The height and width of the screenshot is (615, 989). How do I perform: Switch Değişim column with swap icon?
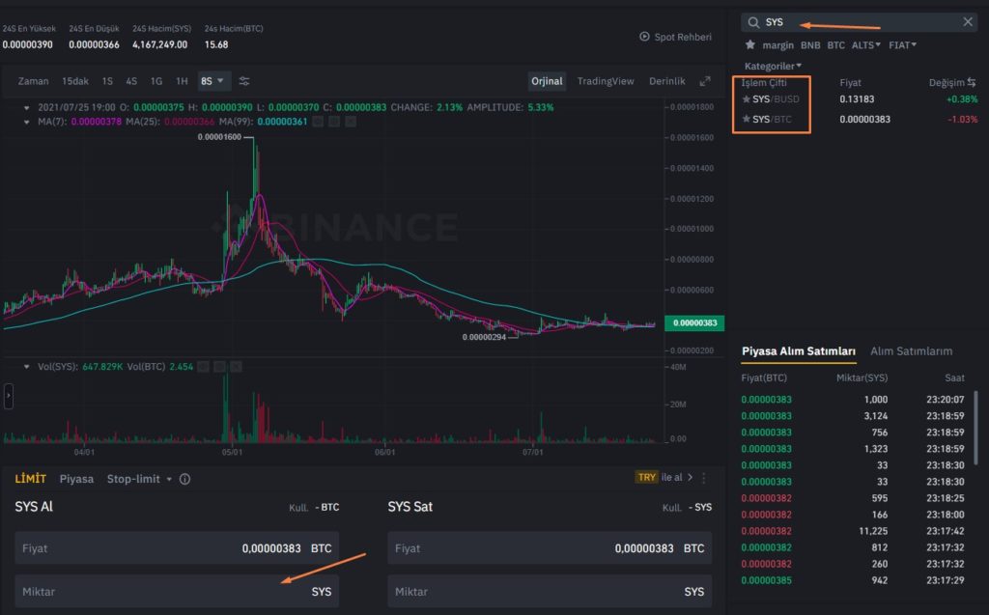tap(972, 83)
